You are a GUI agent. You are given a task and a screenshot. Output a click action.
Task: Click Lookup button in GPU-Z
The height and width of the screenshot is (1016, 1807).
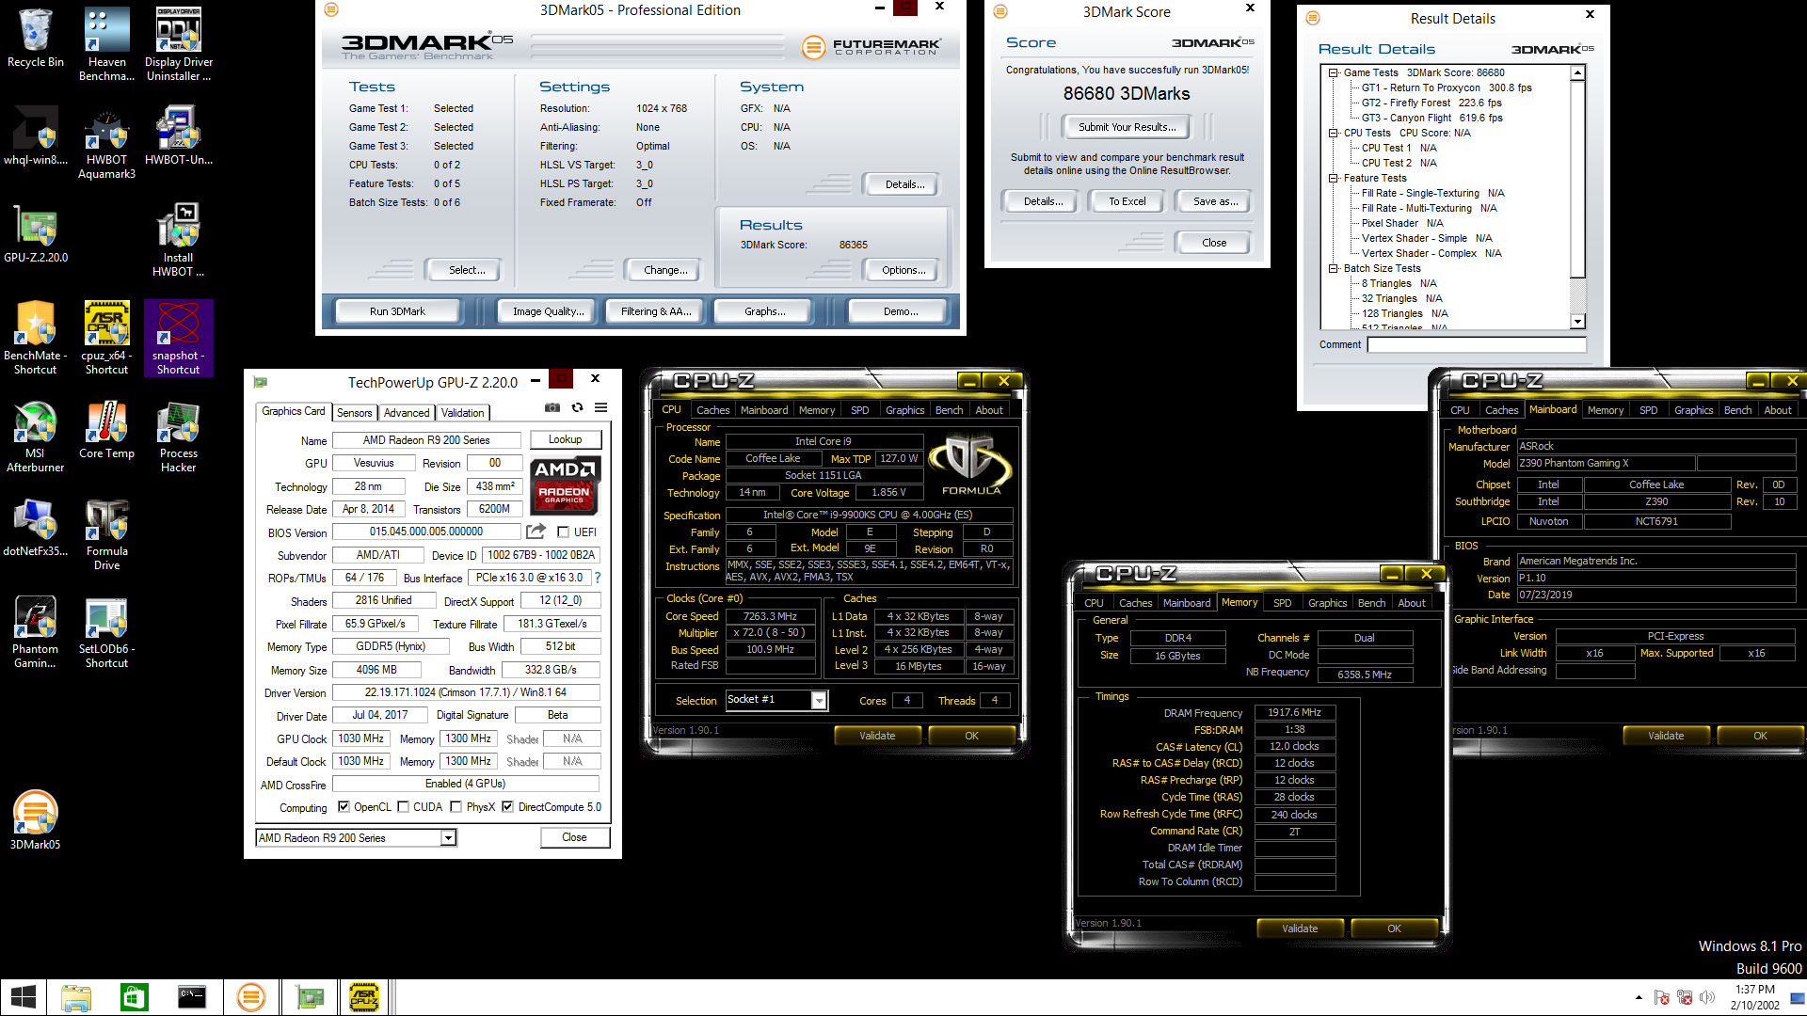[565, 439]
